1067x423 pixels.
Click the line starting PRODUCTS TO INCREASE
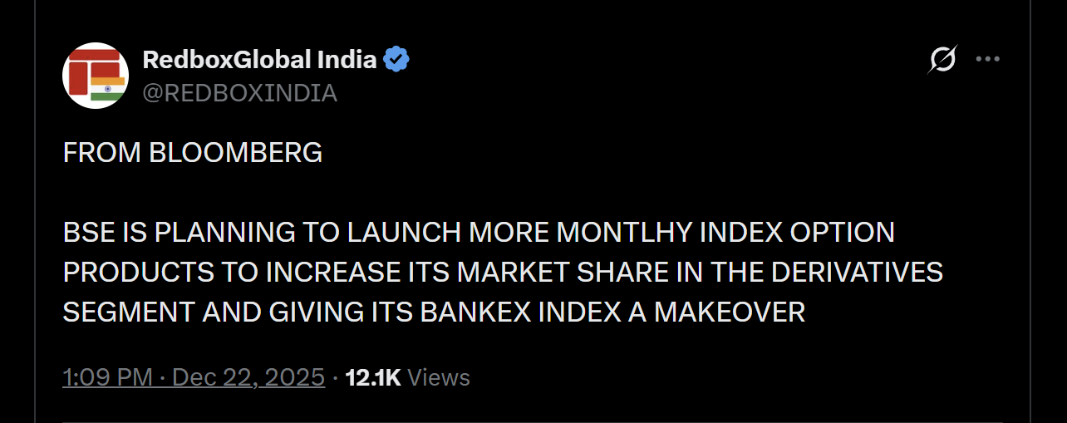pyautogui.click(x=503, y=272)
